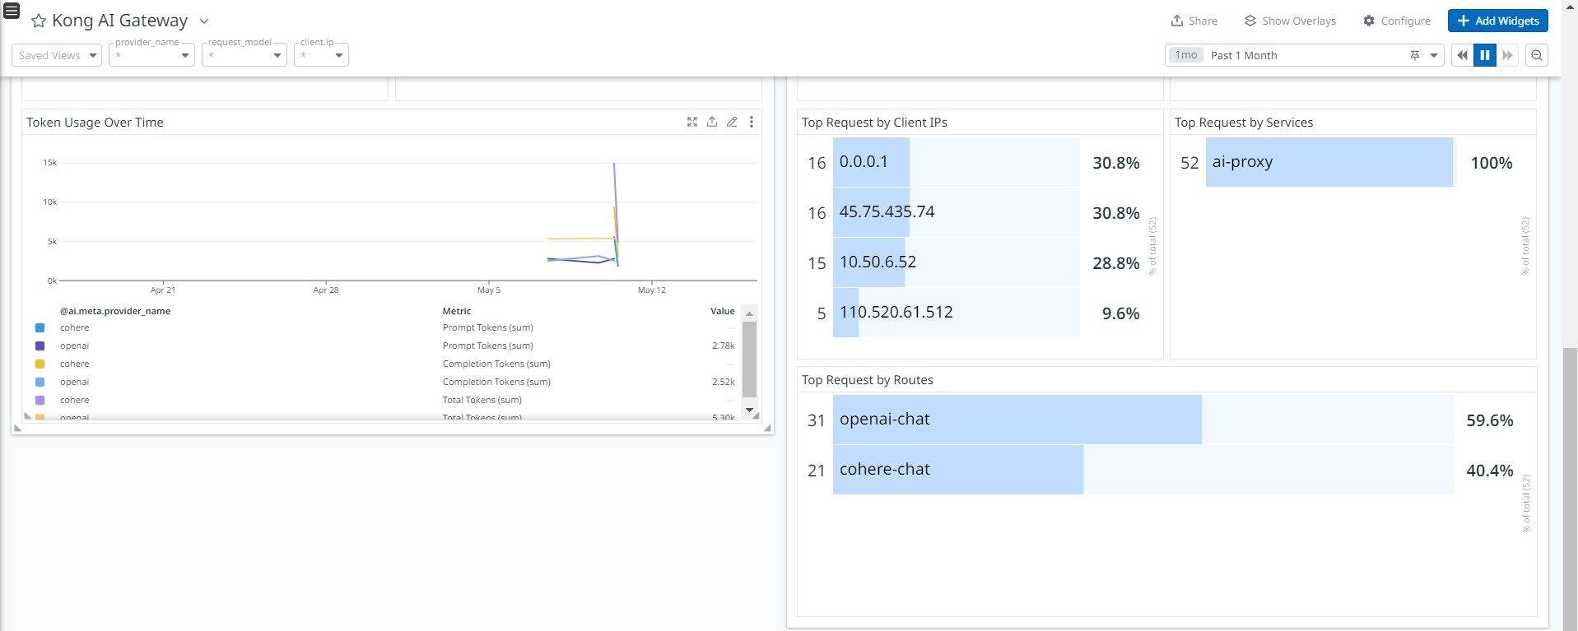Pin the Past 1 Month time range
Viewport: 1578px width, 631px height.
(x=1414, y=55)
